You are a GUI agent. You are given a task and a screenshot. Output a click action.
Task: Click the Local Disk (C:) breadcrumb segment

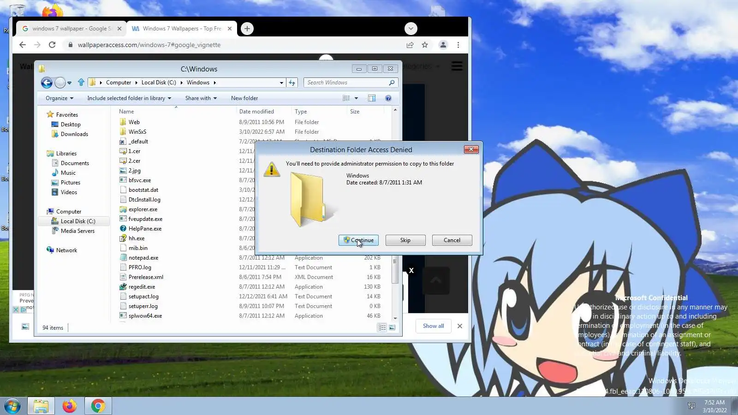coord(159,83)
